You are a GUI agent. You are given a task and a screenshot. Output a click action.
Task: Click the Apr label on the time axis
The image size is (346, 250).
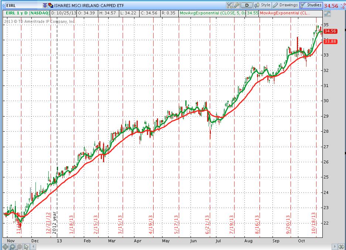click(138, 241)
